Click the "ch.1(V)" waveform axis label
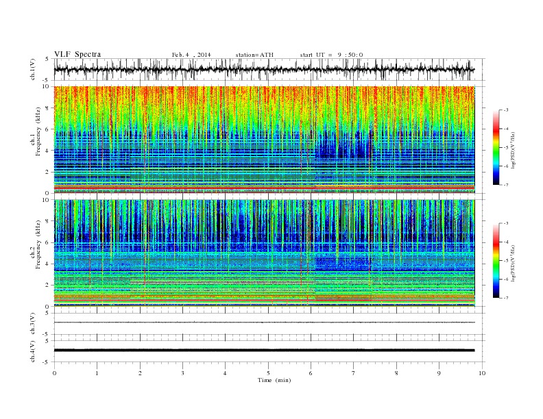Viewport: 543px width, 419px height. [x=32, y=69]
